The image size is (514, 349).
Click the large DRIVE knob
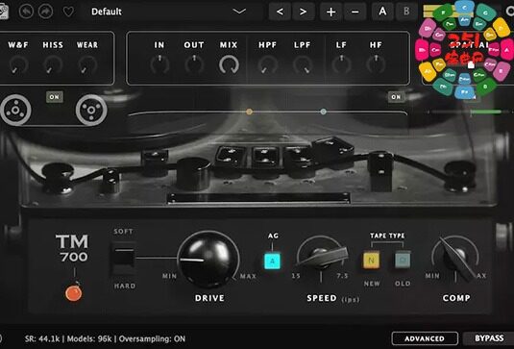pyautogui.click(x=208, y=260)
